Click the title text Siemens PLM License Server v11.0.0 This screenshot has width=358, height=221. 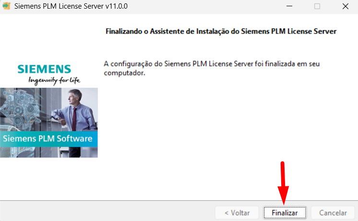tap(71, 6)
